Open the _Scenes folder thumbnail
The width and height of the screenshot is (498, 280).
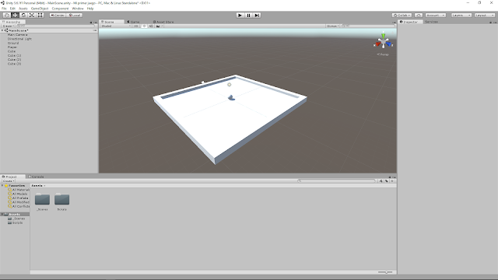click(x=42, y=199)
